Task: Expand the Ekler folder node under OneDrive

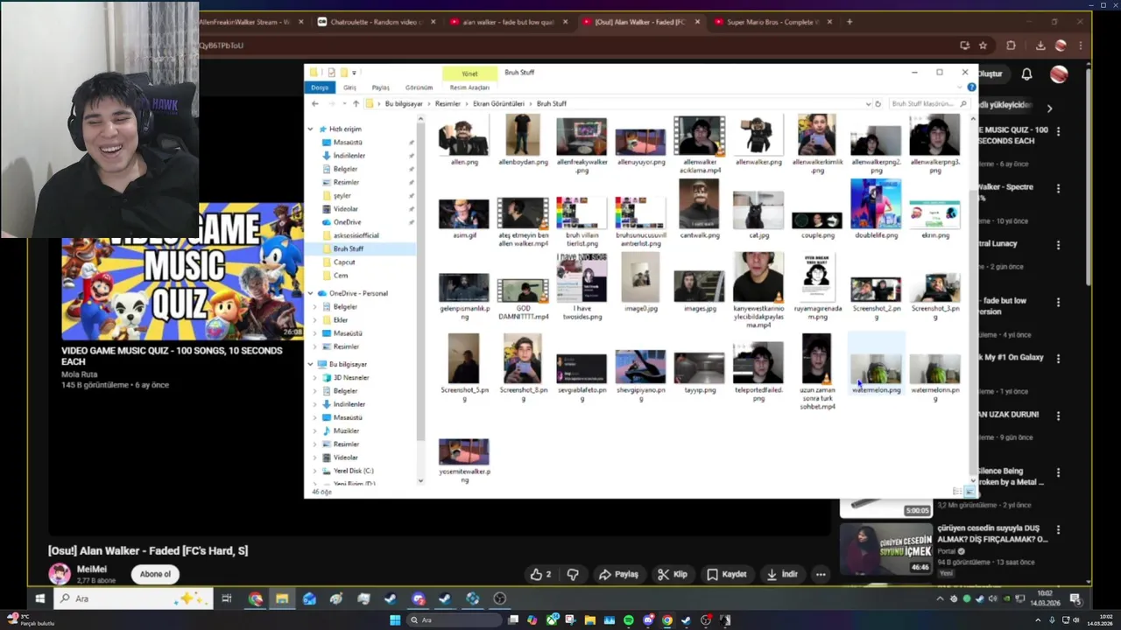Action: click(315, 319)
